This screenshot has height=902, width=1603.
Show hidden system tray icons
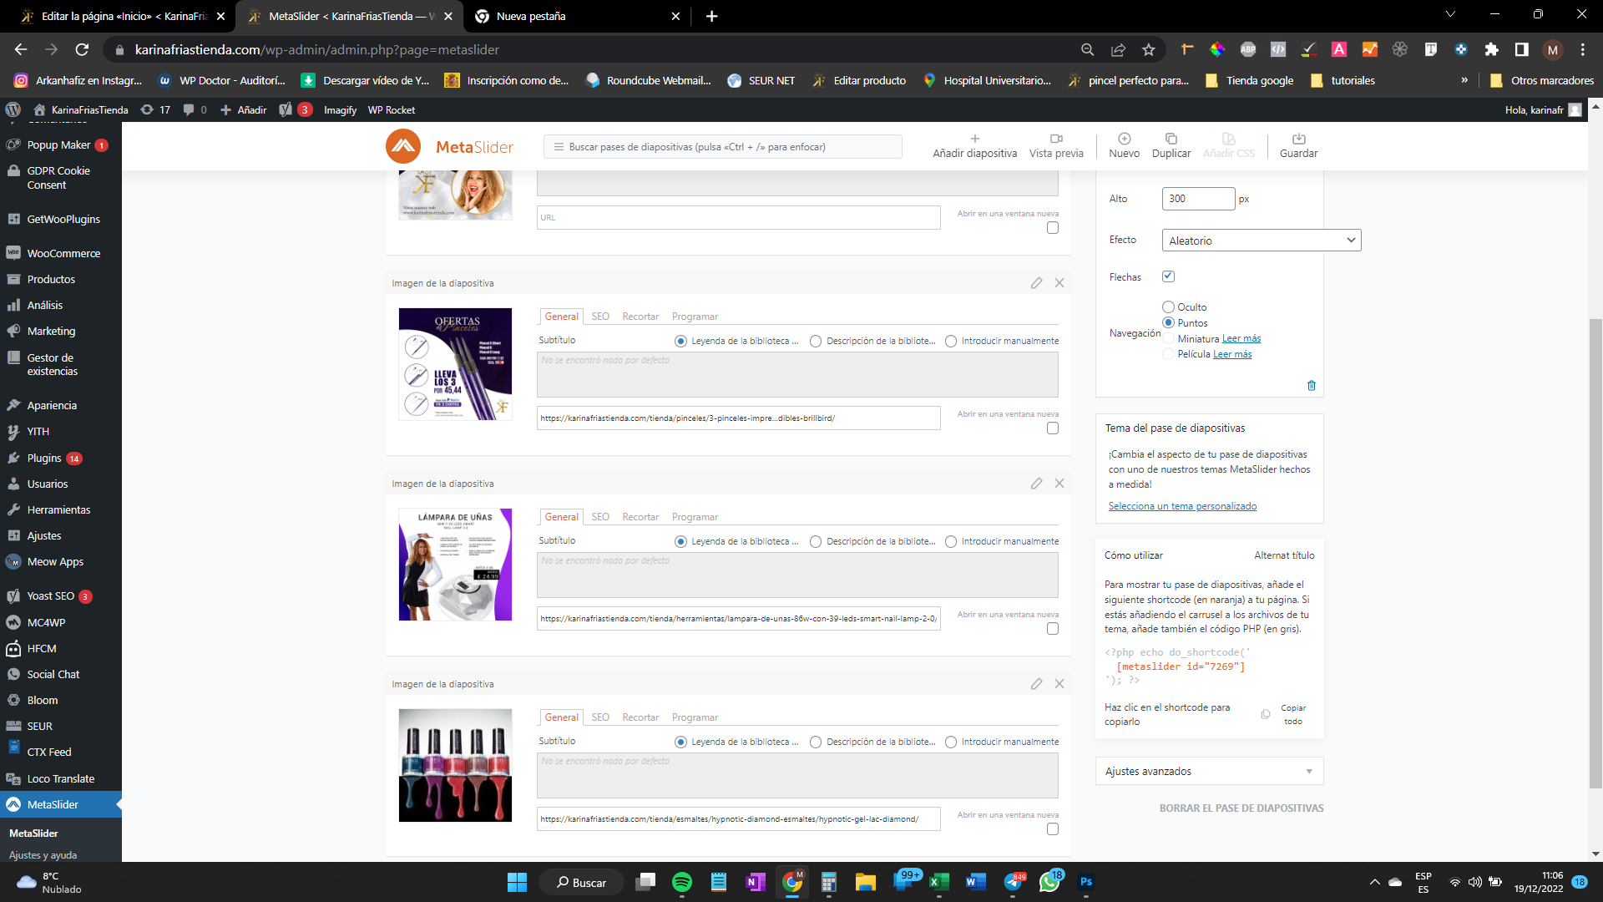[x=1374, y=882]
